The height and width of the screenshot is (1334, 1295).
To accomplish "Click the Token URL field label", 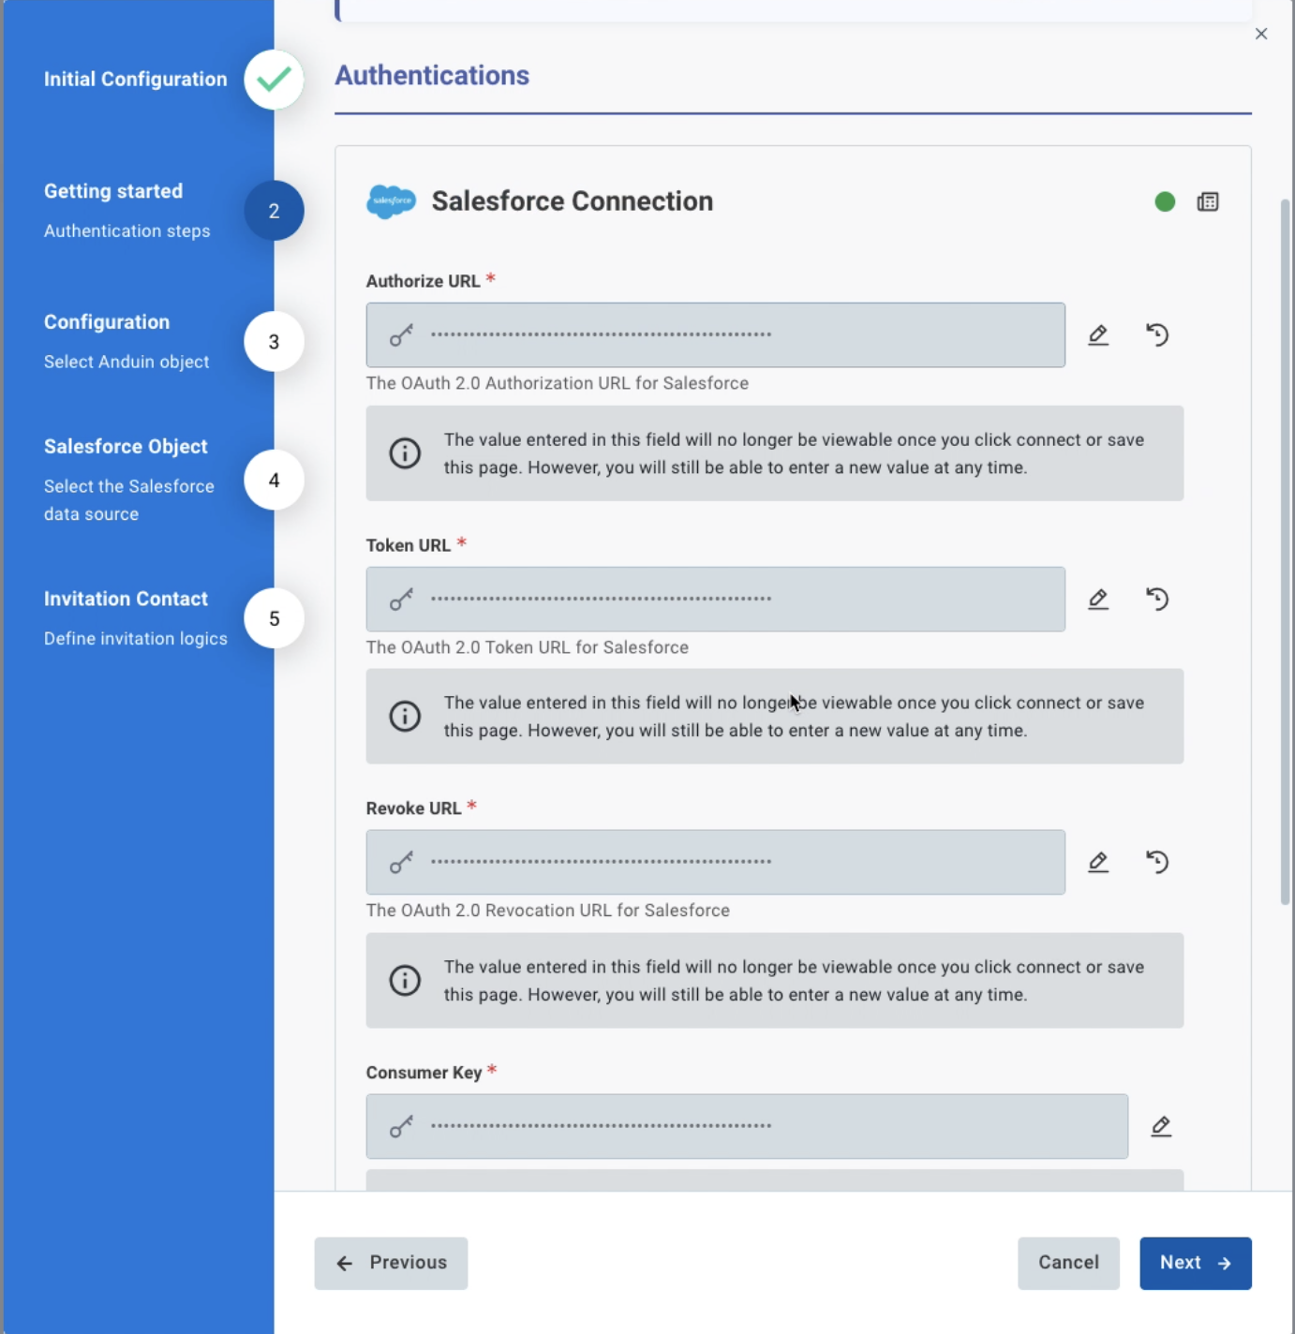I will click(409, 545).
